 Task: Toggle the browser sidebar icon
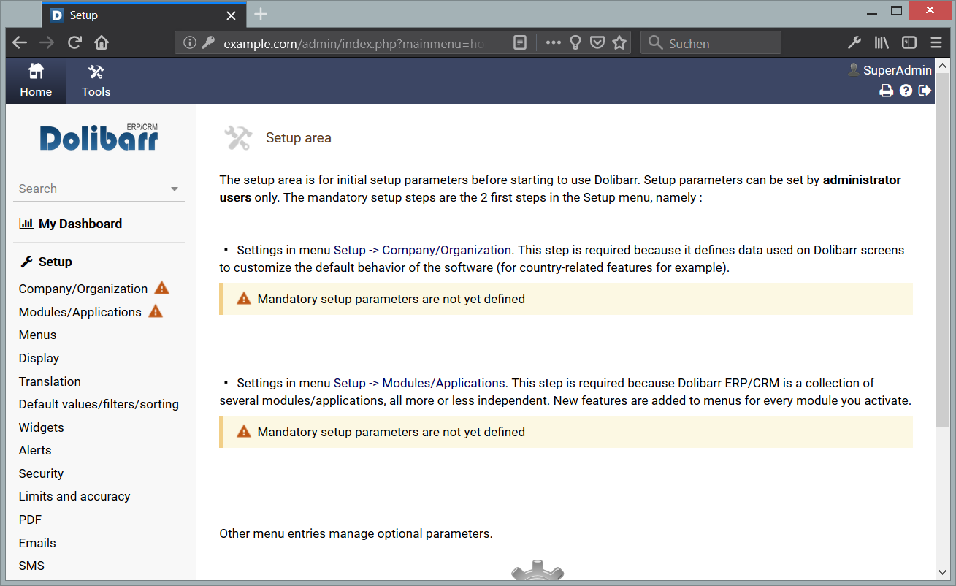click(909, 42)
